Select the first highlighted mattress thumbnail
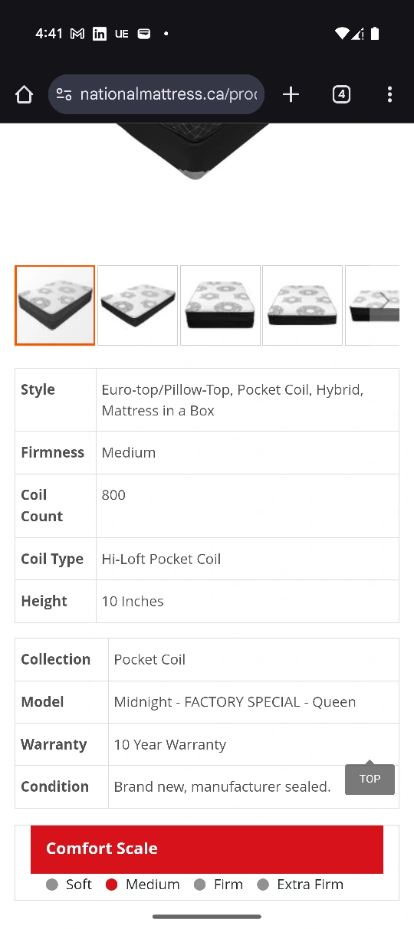The width and height of the screenshot is (414, 929). pos(55,305)
